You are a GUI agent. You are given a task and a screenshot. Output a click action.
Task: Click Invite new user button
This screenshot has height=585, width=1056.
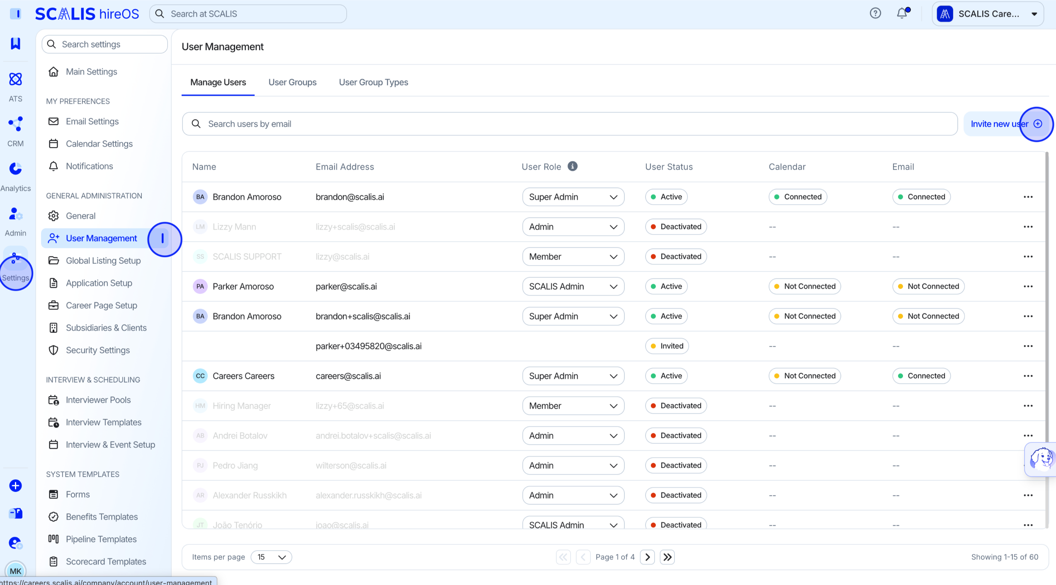point(1007,124)
